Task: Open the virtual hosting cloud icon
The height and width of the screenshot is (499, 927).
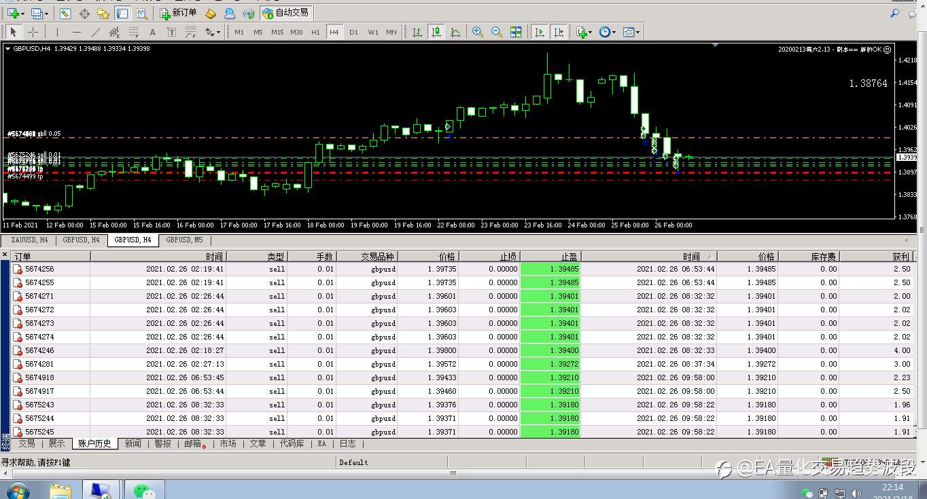Action: click(230, 13)
